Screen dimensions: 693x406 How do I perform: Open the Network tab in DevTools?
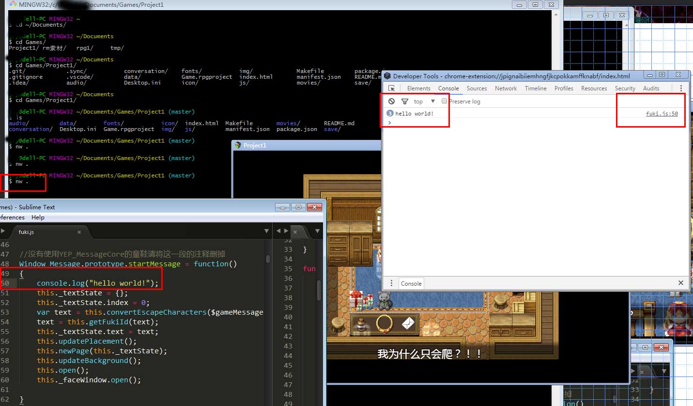506,88
